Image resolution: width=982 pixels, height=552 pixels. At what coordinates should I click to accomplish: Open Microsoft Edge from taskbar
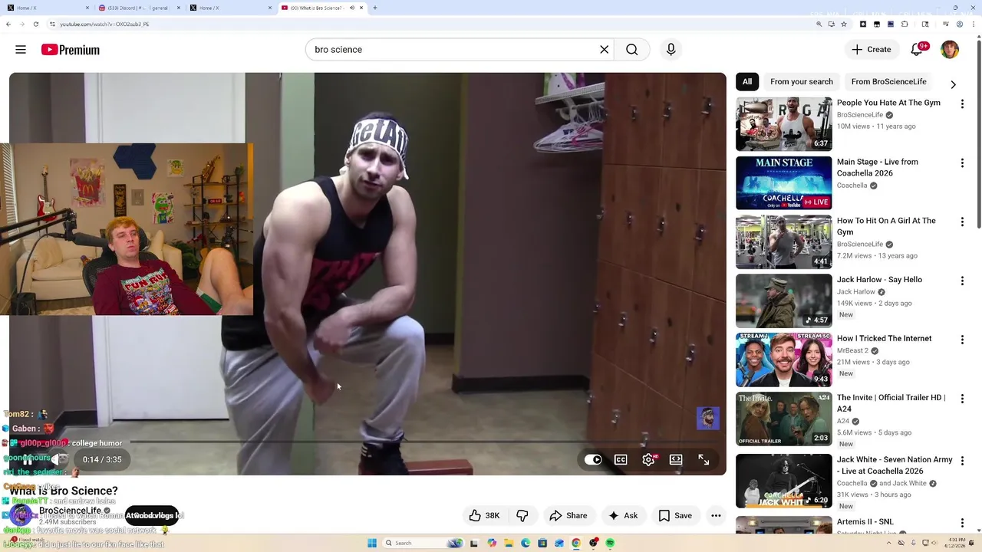coord(525,543)
